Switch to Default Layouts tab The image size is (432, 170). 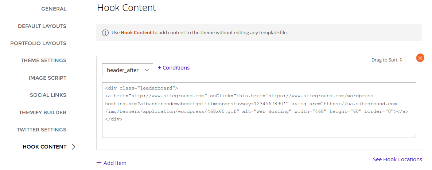pyautogui.click(x=42, y=26)
